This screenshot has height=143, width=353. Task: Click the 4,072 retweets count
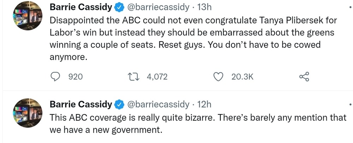tap(157, 76)
